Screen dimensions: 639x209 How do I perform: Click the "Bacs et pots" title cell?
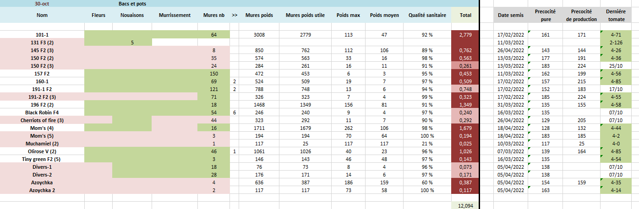click(x=132, y=3)
